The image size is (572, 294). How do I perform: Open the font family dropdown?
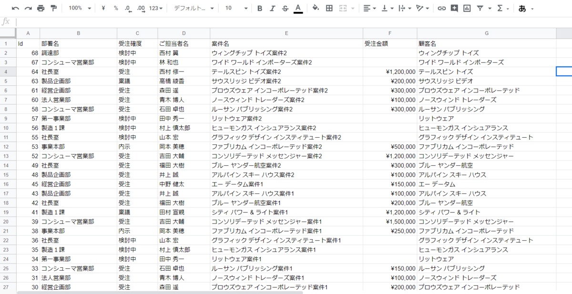194,8
